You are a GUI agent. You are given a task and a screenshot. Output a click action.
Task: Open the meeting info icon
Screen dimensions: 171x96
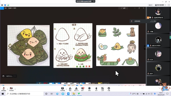(2, 5)
